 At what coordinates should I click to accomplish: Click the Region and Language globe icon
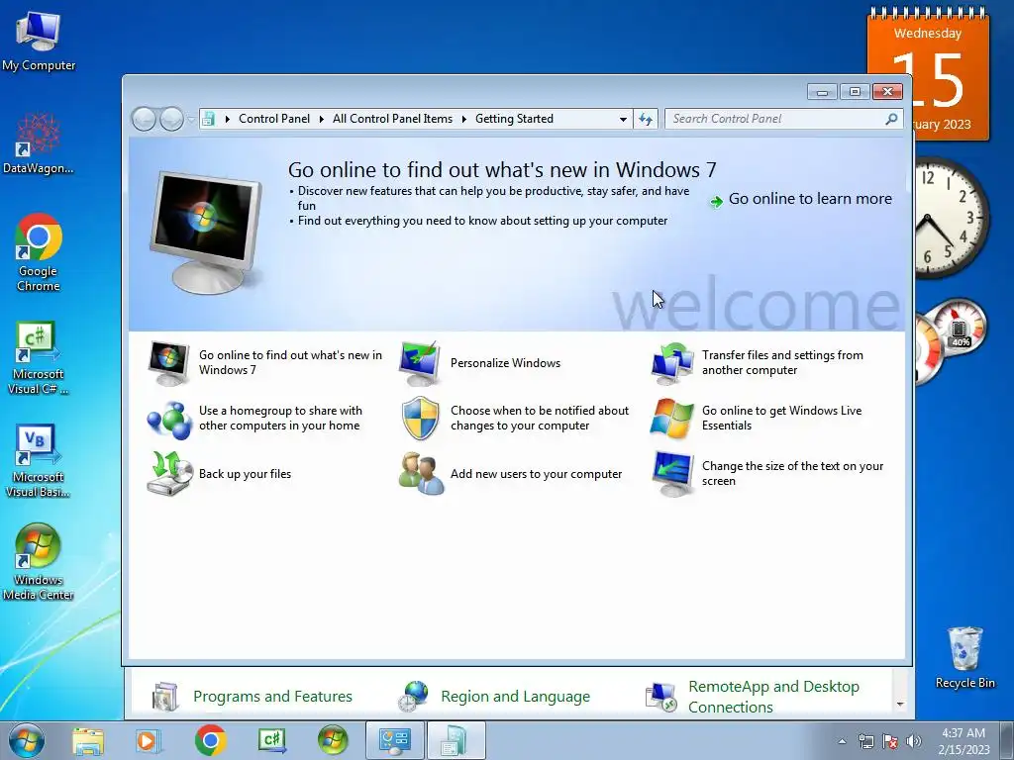pyautogui.click(x=413, y=697)
